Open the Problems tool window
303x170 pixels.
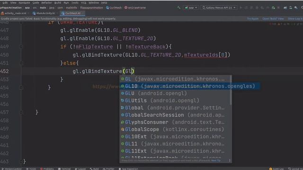[47, 169]
